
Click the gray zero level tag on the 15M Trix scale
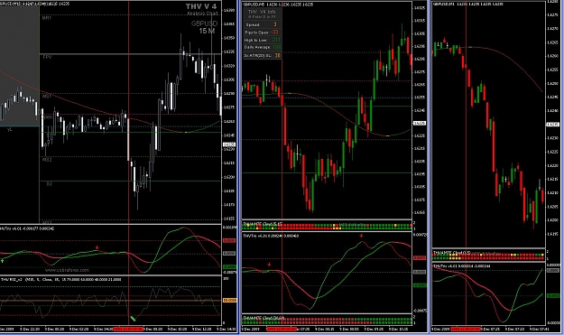click(x=229, y=254)
